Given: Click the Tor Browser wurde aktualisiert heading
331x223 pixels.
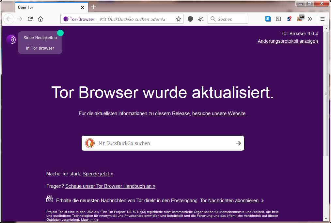Looking at the screenshot, I should click(x=163, y=92).
